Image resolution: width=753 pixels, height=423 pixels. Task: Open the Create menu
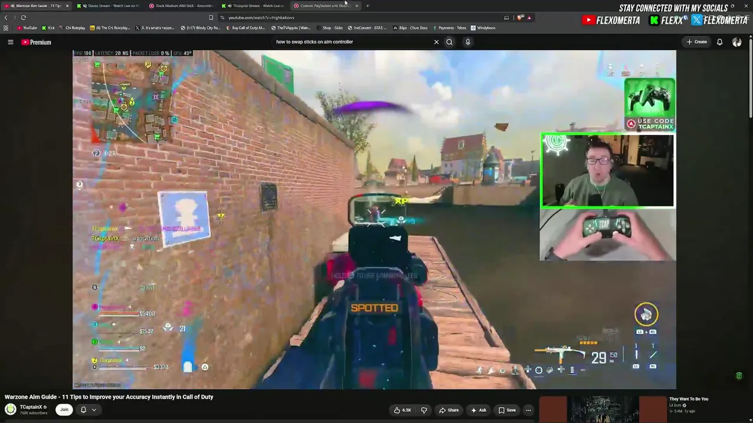tap(697, 42)
